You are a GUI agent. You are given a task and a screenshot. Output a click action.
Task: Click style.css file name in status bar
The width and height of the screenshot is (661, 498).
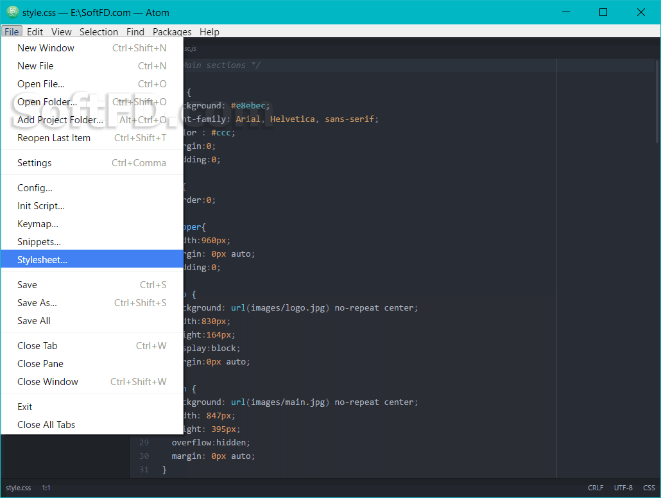point(19,488)
